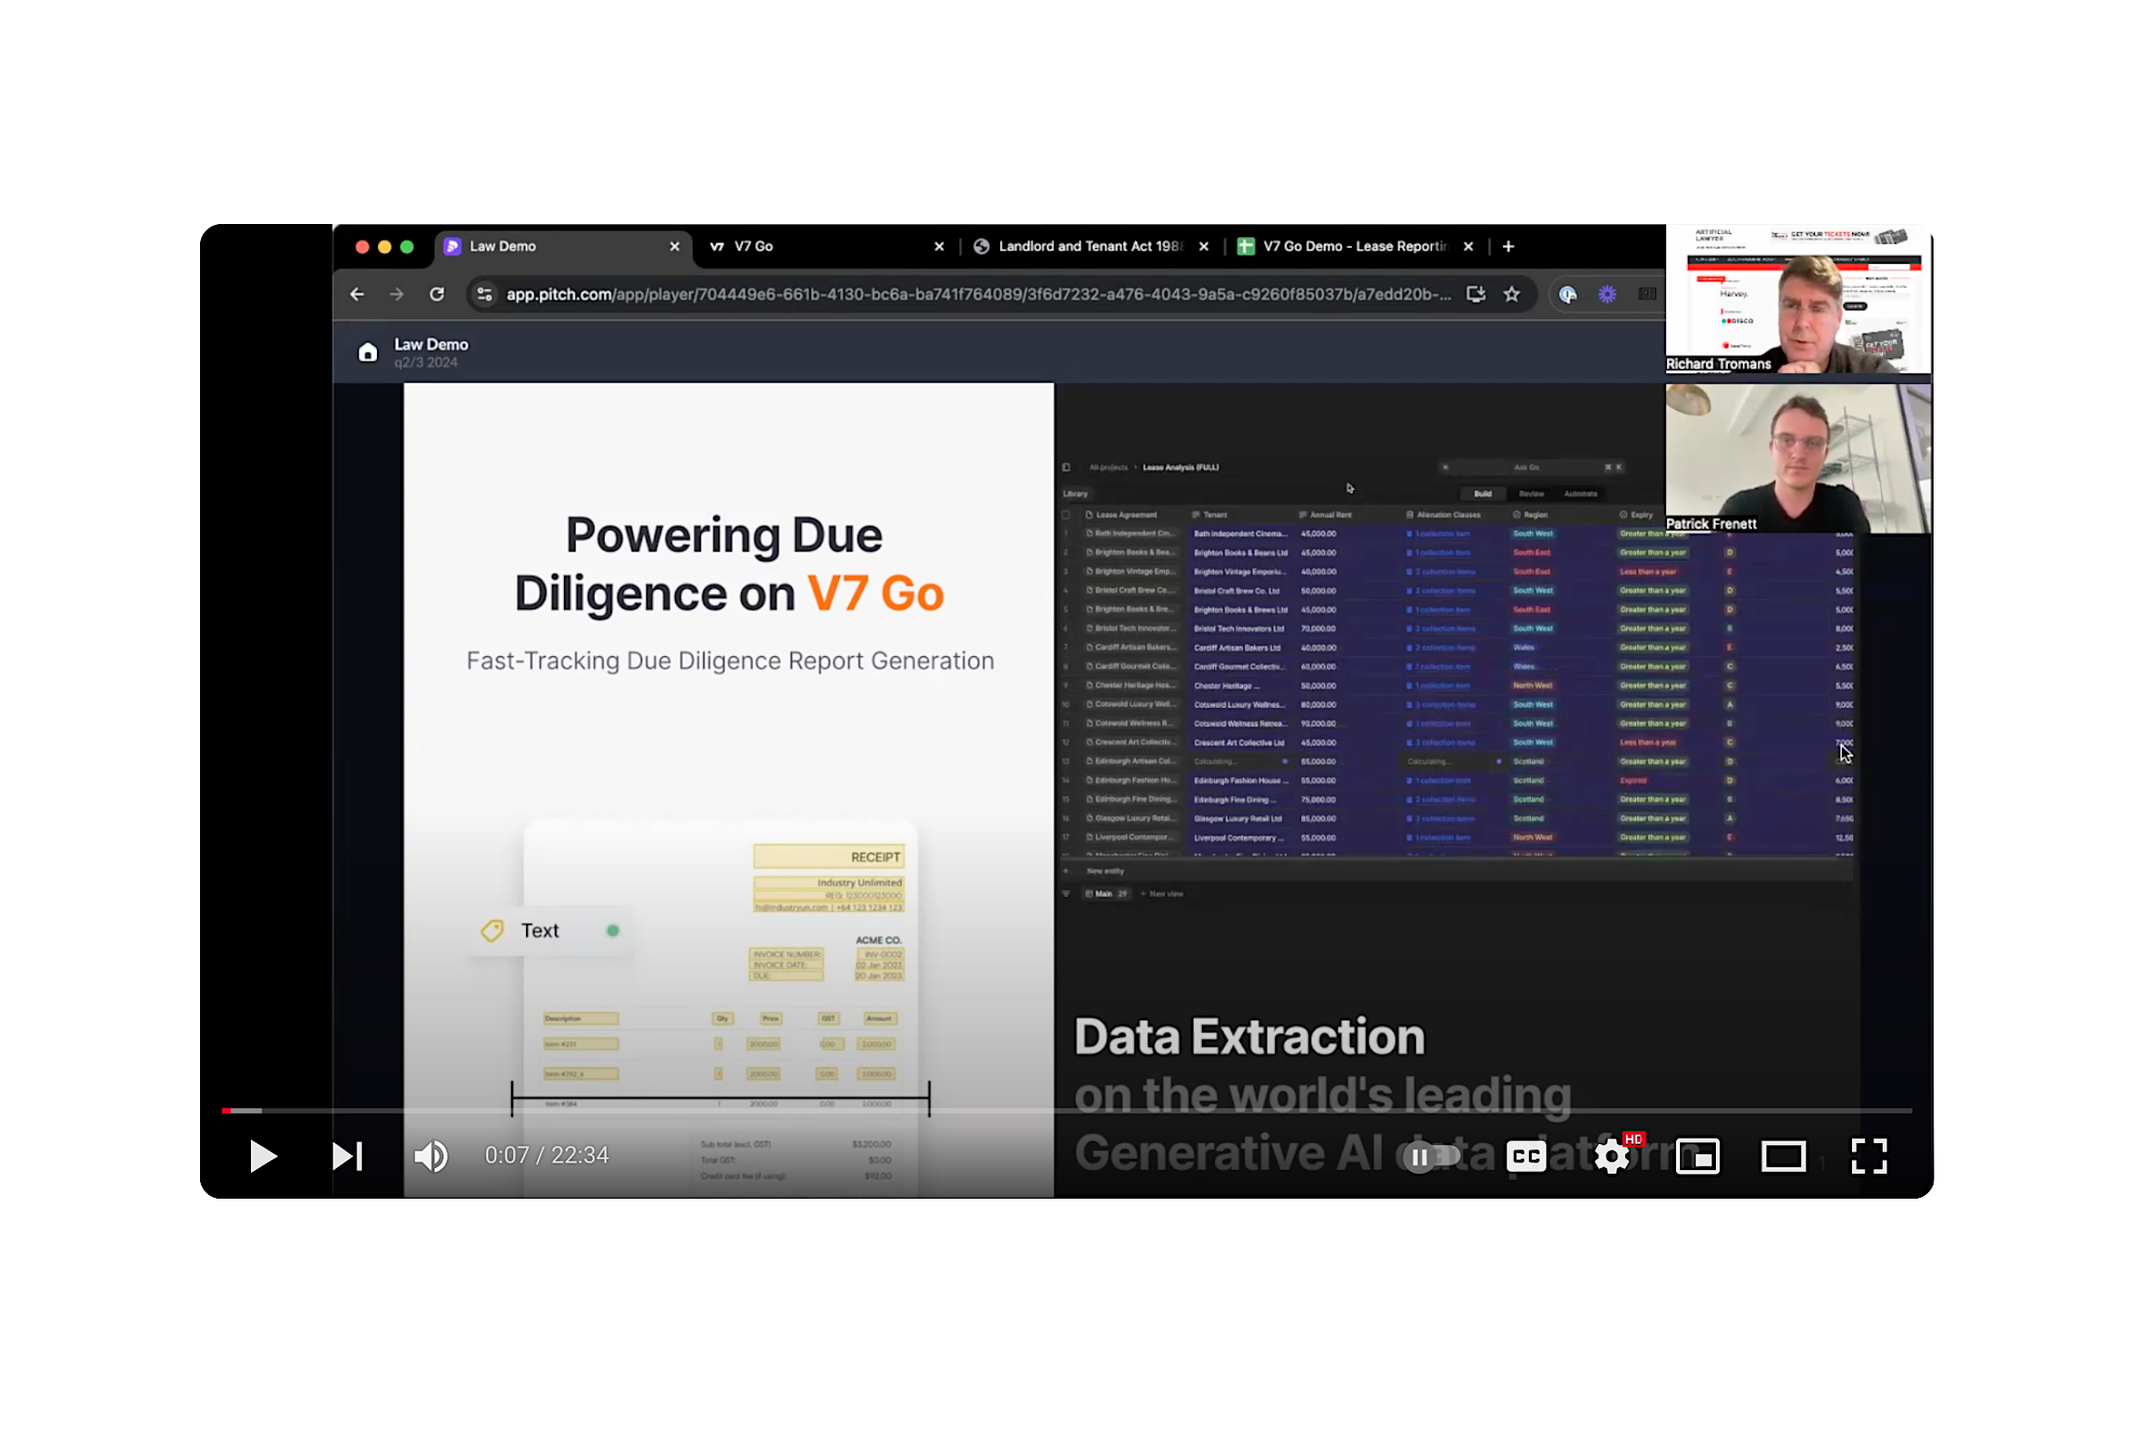2141x1444 pixels.
Task: Enter fullscreen on the video player
Action: (x=1870, y=1155)
